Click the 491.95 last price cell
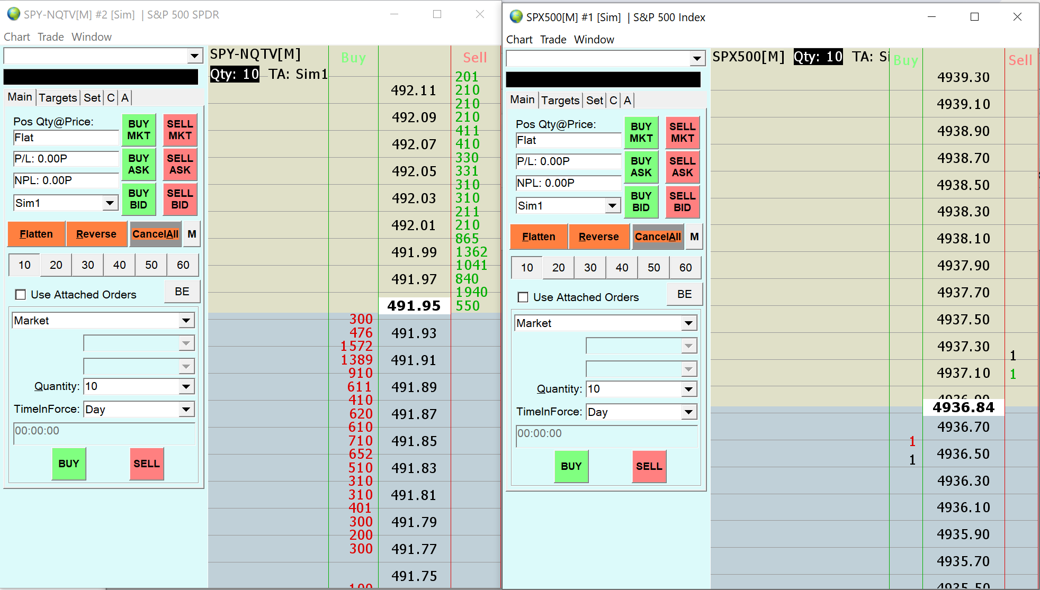Screen dimensions: 1040x590 414,306
